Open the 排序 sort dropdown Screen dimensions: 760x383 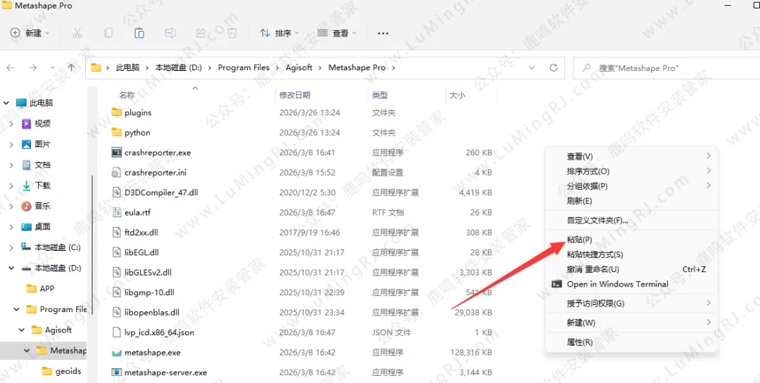tap(279, 33)
